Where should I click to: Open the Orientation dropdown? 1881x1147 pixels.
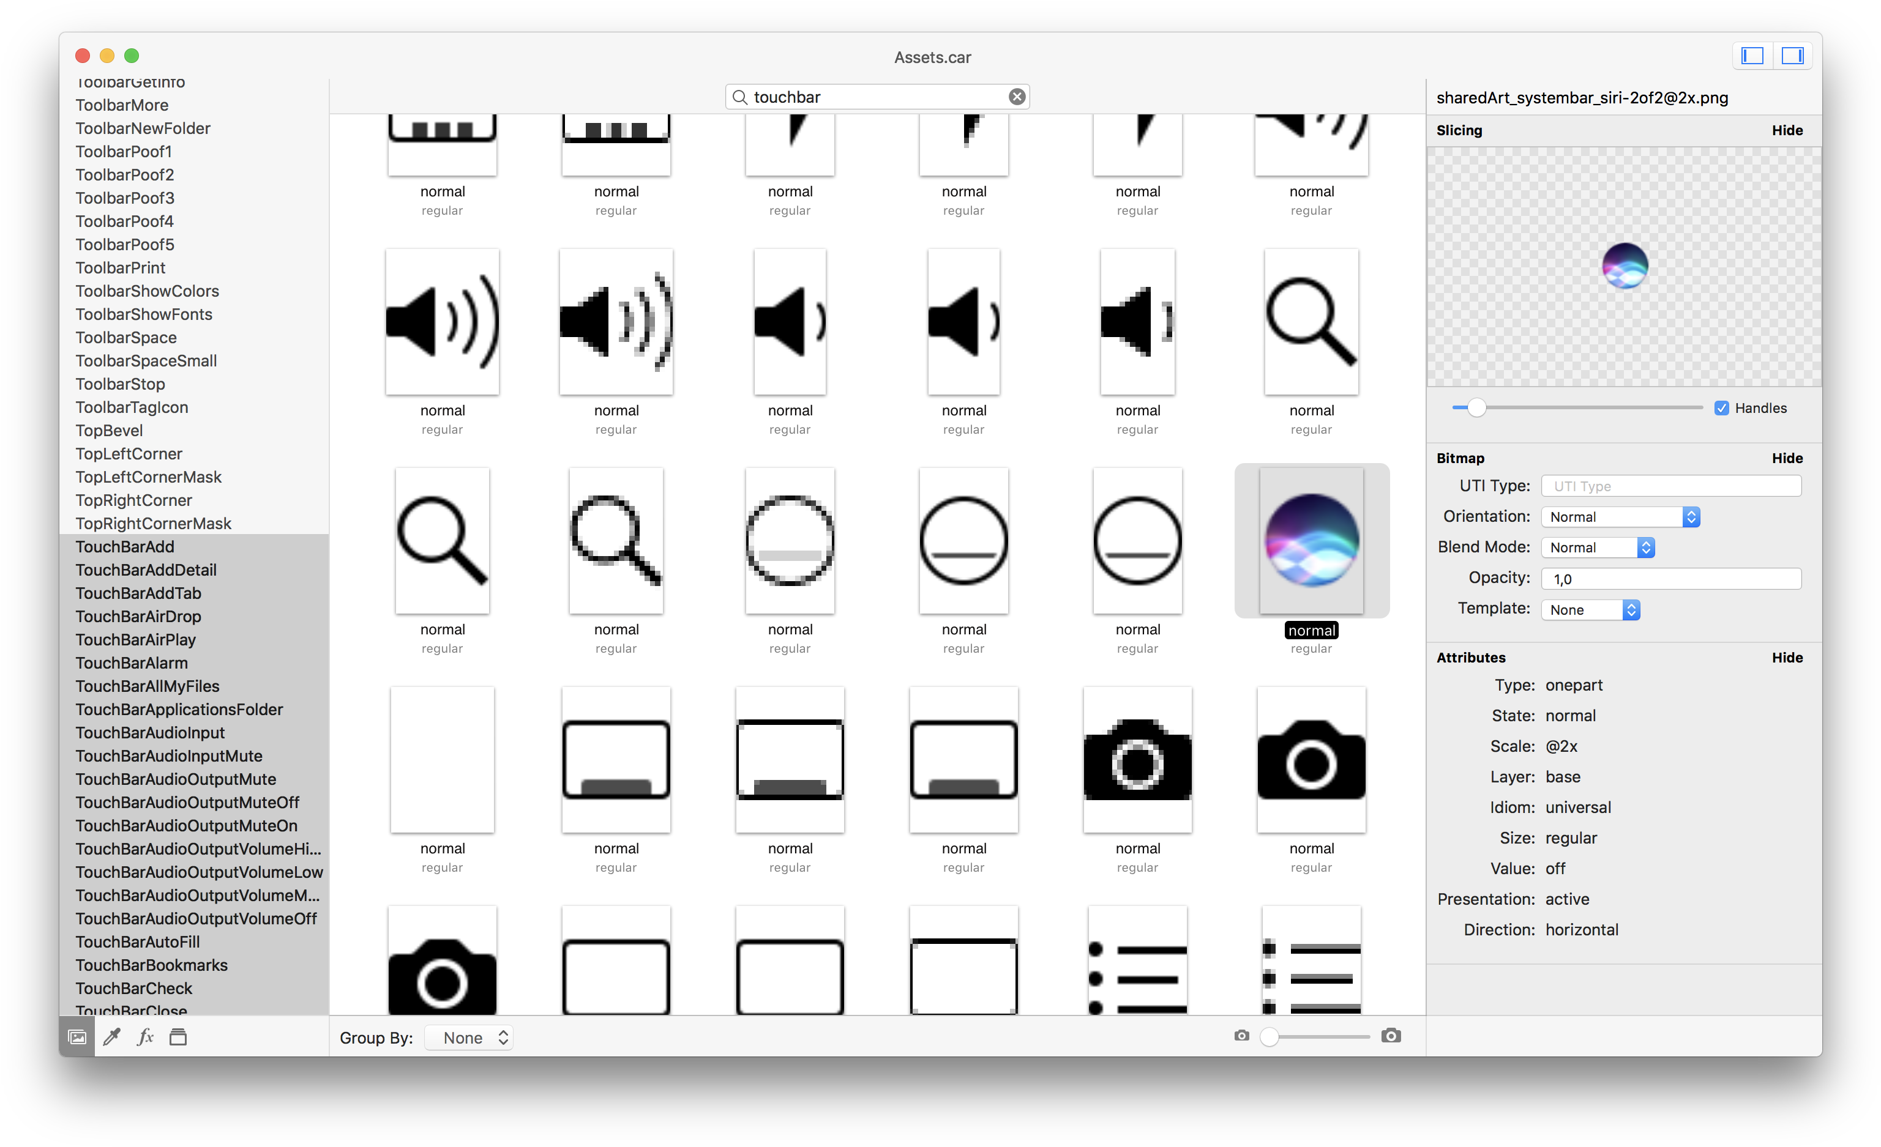tap(1620, 517)
